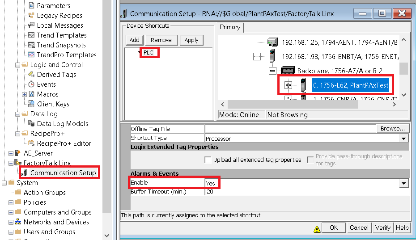This screenshot has width=416, height=240.
Task: Click the RecipePro+ Editor icon
Action: tap(31, 143)
